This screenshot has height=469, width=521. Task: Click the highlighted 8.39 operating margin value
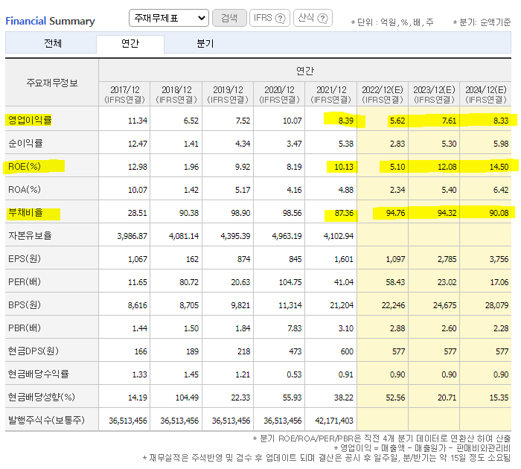point(346,121)
